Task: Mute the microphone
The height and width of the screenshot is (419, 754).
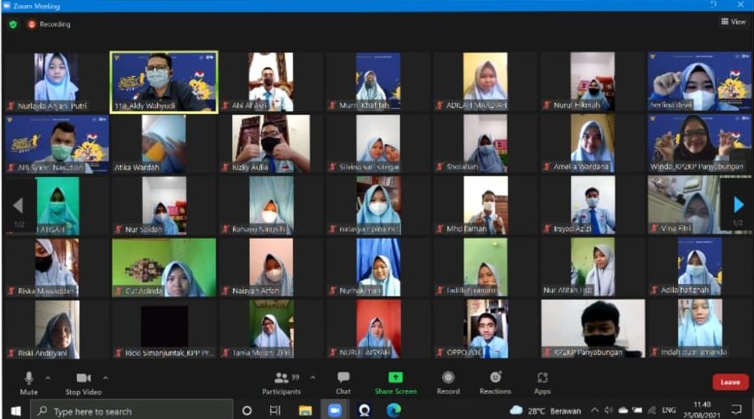Action: click(29, 382)
